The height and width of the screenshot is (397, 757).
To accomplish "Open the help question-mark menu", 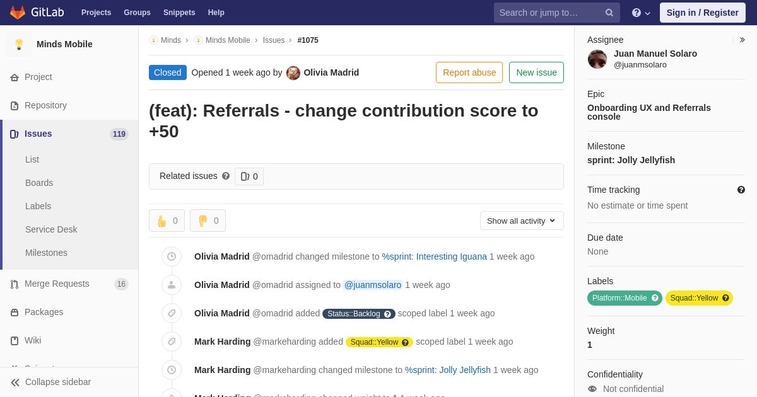I will [x=641, y=13].
